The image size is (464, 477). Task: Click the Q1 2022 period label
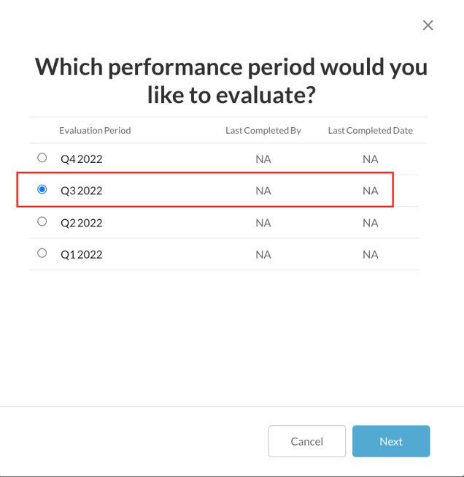(x=82, y=255)
